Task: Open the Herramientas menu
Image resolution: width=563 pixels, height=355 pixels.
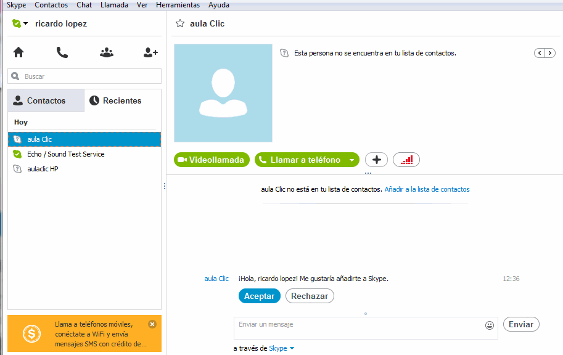Action: point(178,5)
